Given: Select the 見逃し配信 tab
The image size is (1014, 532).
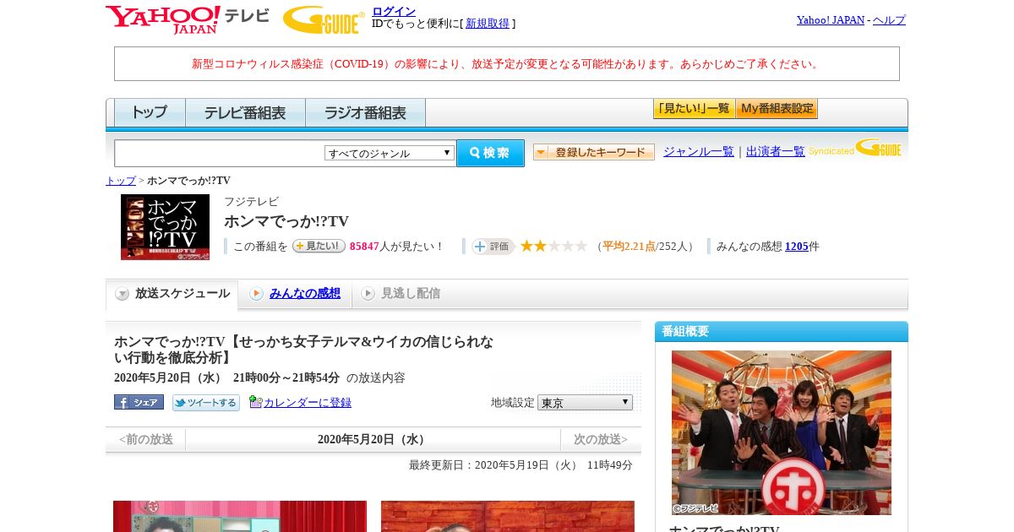Looking at the screenshot, I should point(401,294).
